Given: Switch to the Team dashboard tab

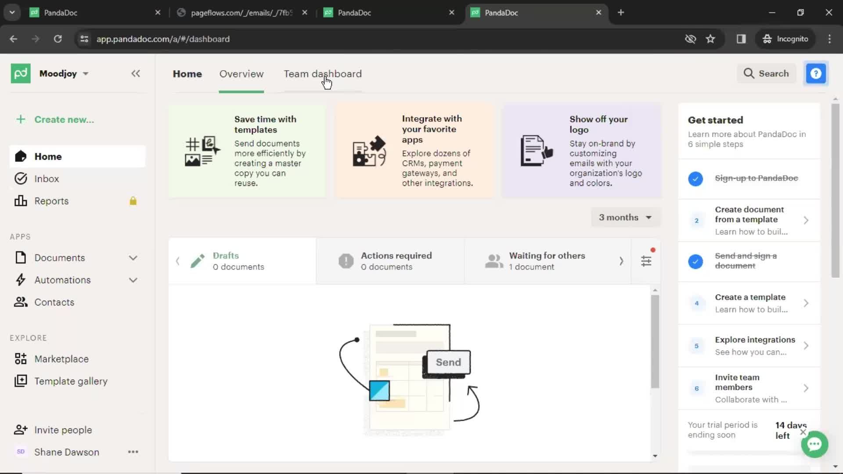Looking at the screenshot, I should [x=323, y=73].
